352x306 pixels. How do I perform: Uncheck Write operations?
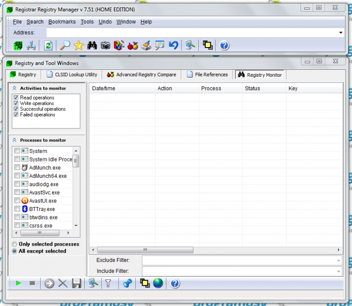pyautogui.click(x=16, y=103)
